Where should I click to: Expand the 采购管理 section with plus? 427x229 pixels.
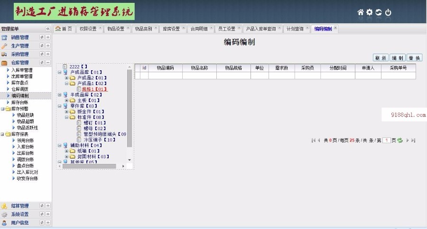[x=48, y=54]
